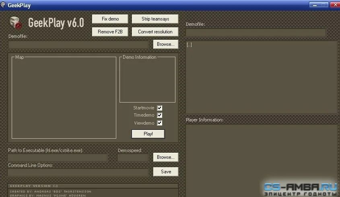Click the Remove F2B button
The height and width of the screenshot is (197, 340).
click(x=110, y=32)
